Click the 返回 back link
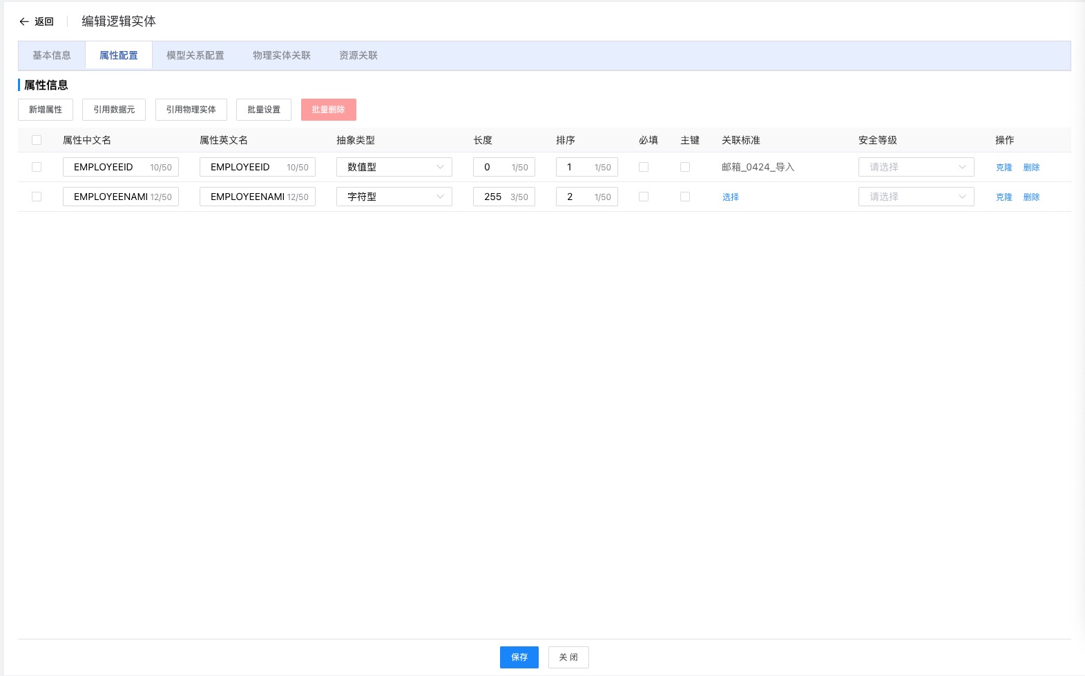The height and width of the screenshot is (676, 1085). point(44,21)
